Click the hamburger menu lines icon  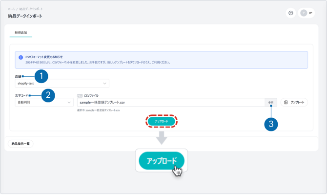click(x=311, y=13)
